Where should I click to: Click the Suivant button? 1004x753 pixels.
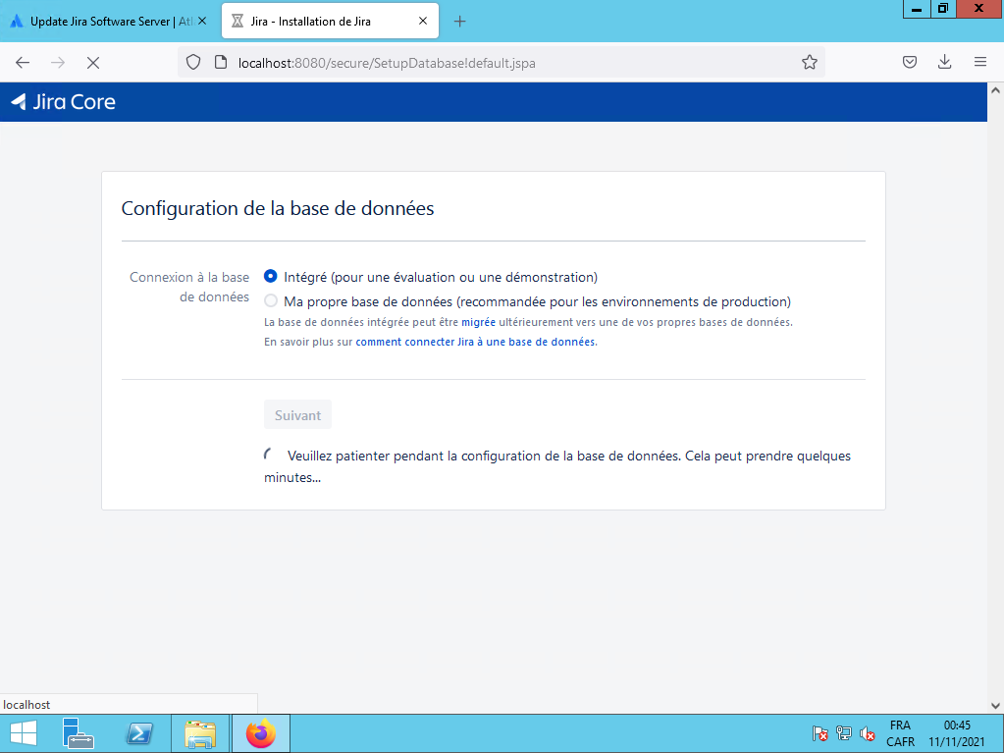click(x=297, y=415)
